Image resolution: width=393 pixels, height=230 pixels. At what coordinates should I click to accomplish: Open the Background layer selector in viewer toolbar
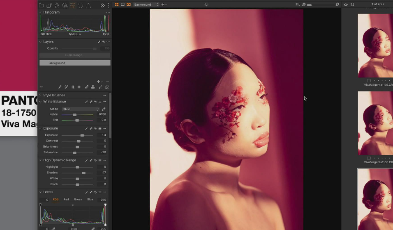146,5
